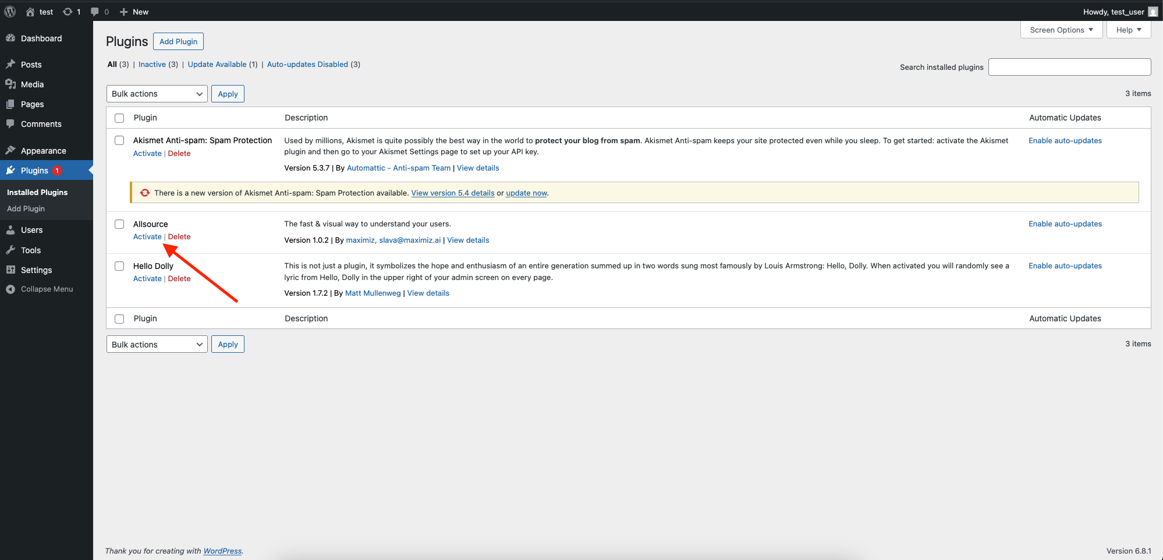Click the Tools wrench icon
Image resolution: width=1163 pixels, height=560 pixels.
click(10, 250)
